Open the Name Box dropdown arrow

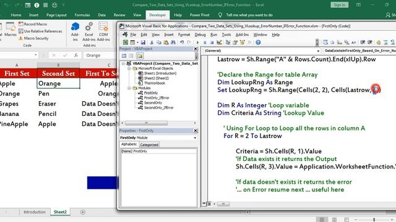point(36,55)
